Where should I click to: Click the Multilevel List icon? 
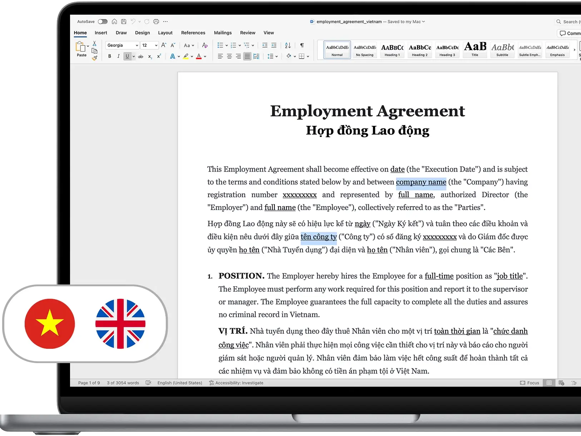247,45
